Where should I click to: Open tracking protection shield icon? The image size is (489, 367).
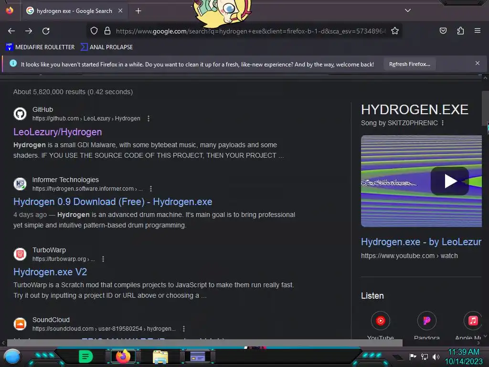(94, 31)
